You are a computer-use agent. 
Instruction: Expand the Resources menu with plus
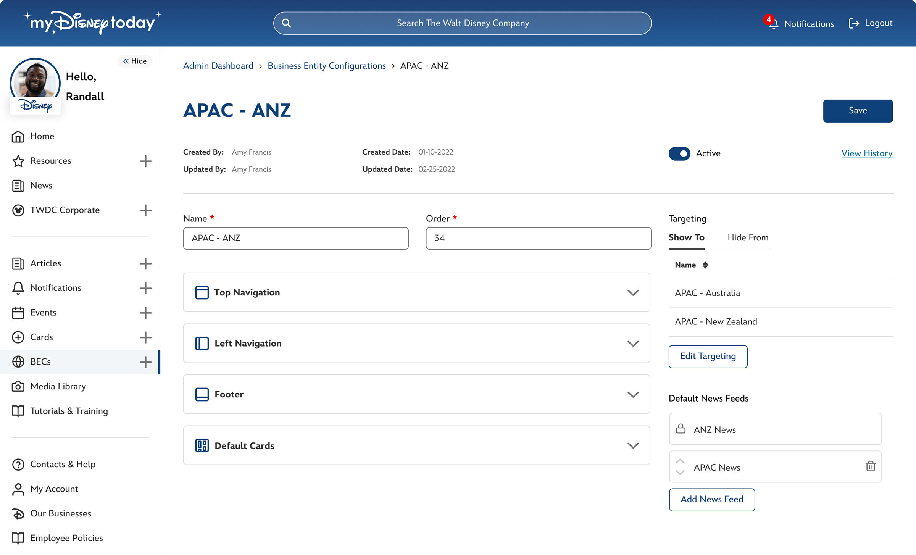[x=145, y=161]
